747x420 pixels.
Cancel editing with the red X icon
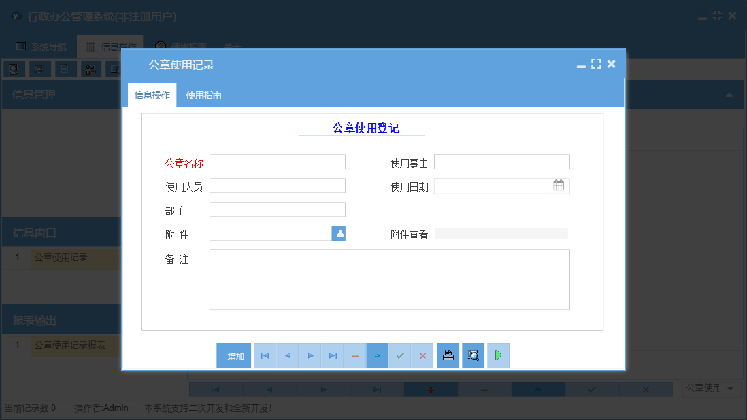tap(422, 355)
